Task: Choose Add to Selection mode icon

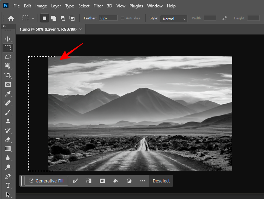Action: click(x=54, y=18)
